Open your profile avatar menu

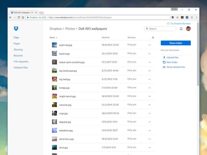188,29
